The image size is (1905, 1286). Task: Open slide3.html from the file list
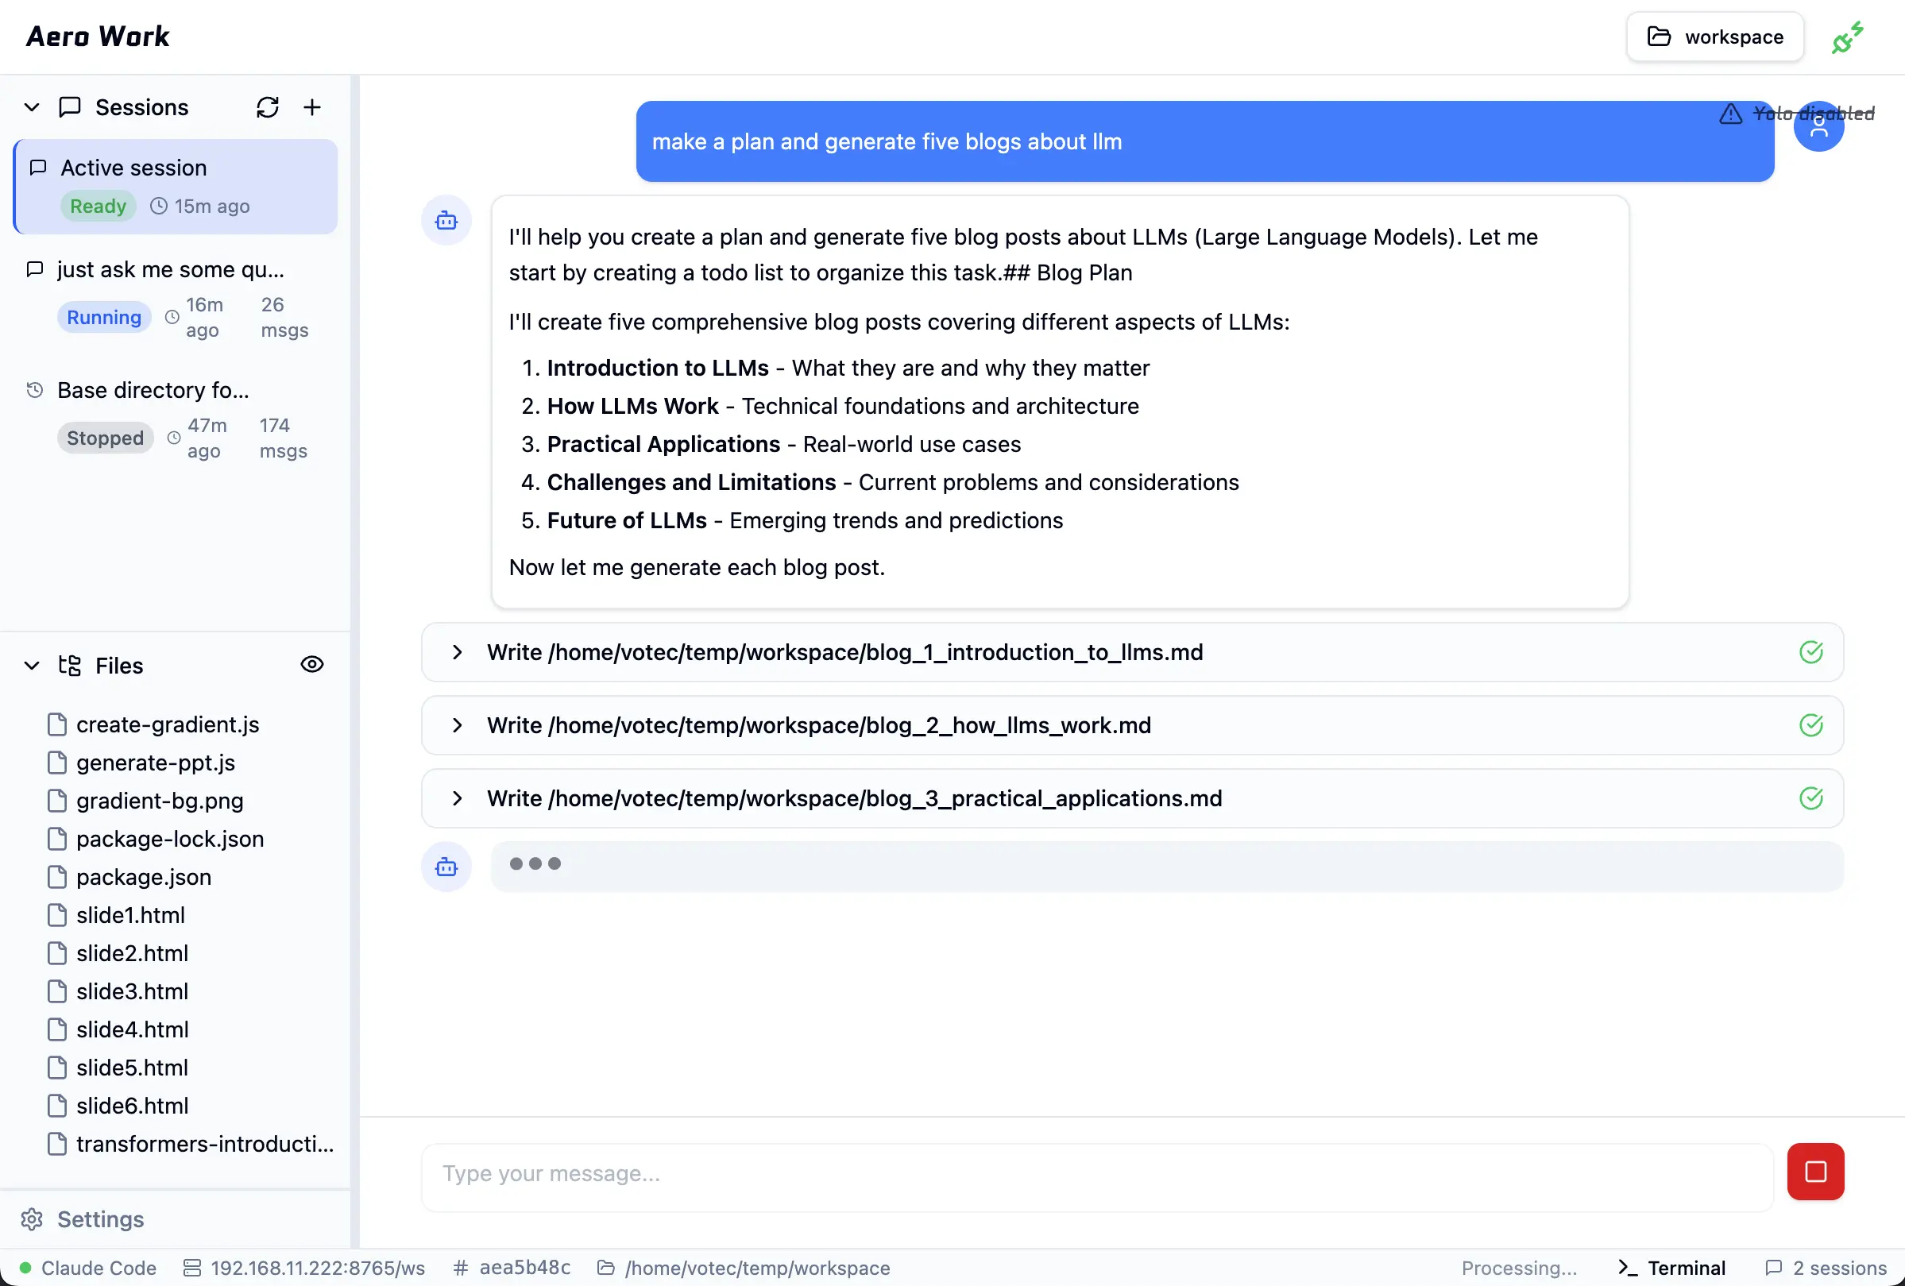point(132,991)
